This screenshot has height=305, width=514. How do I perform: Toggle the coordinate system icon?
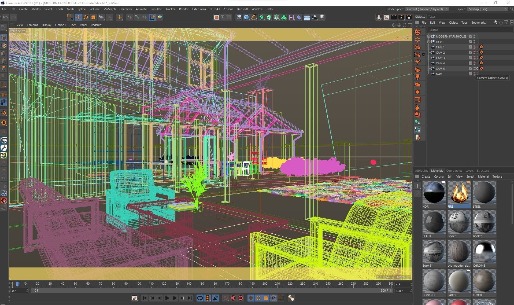[152, 17]
